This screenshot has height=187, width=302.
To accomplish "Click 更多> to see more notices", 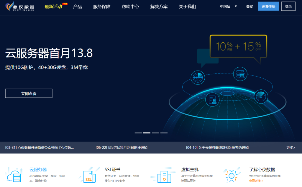I will point(290,147).
